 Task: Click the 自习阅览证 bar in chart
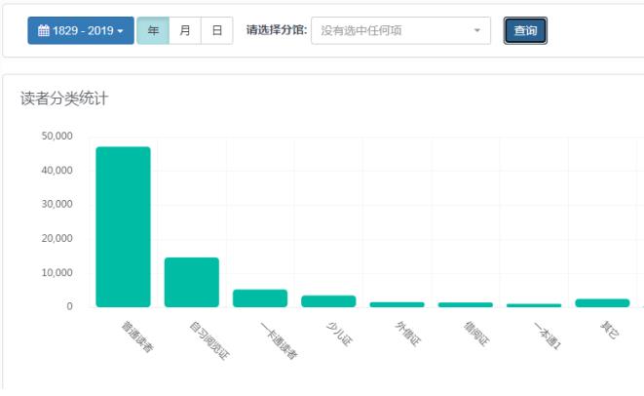click(191, 282)
